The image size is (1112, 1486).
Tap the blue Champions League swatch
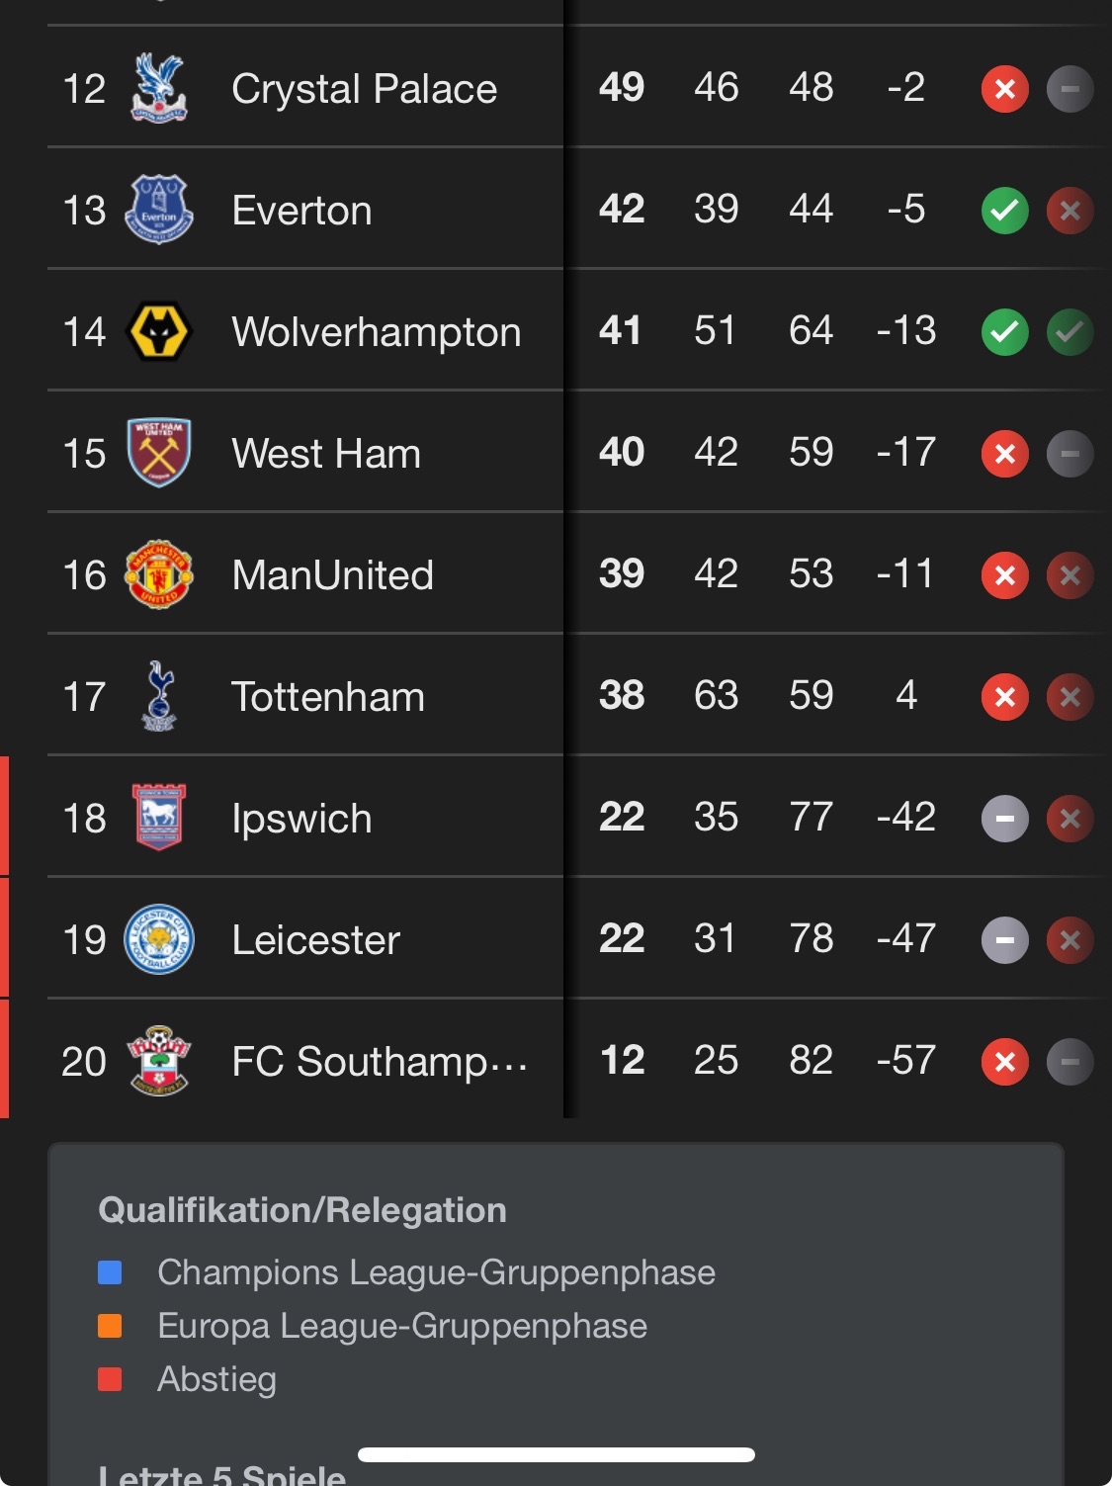pos(110,1272)
